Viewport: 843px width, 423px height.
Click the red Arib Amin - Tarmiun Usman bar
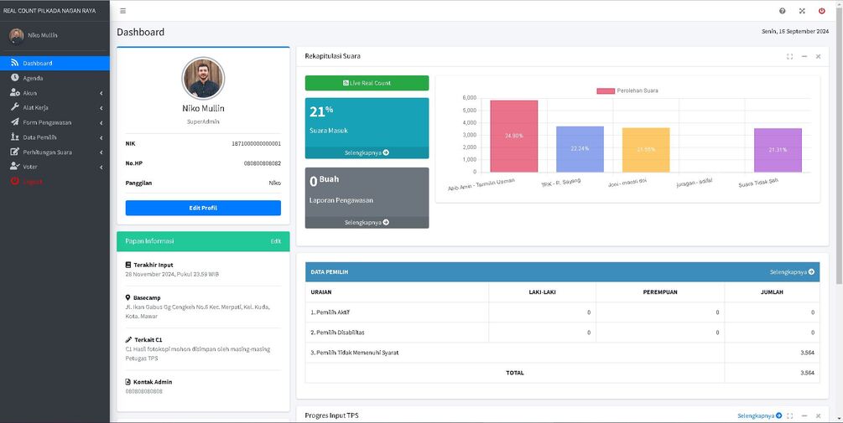pyautogui.click(x=514, y=136)
